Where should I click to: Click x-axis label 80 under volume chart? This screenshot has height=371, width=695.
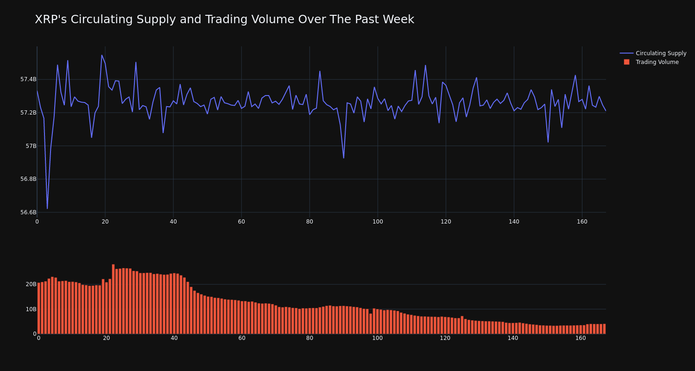(310, 338)
